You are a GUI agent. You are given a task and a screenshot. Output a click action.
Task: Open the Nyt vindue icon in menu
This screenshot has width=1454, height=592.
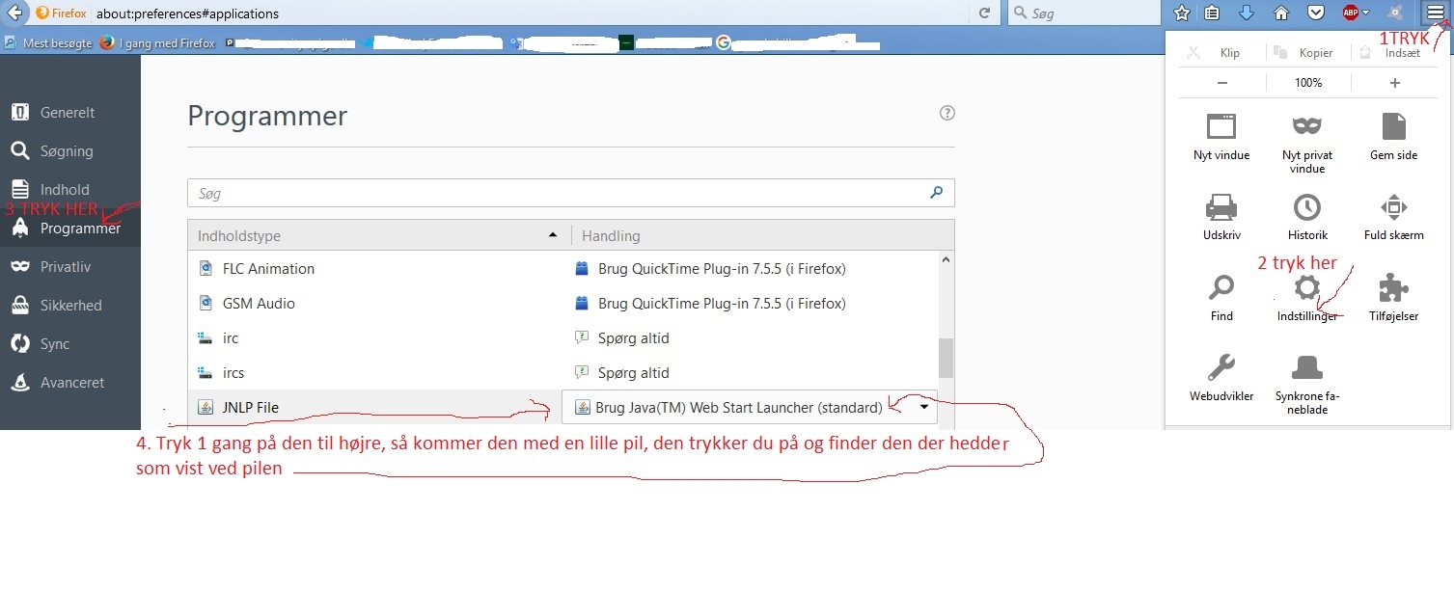click(1221, 127)
